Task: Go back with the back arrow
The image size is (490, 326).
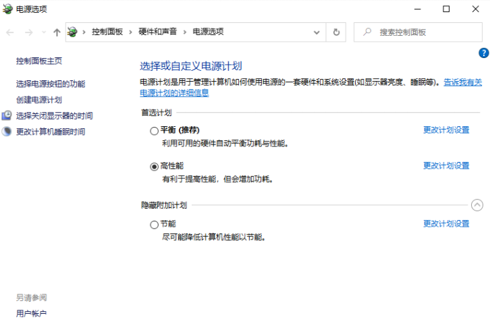Action: 10,32
